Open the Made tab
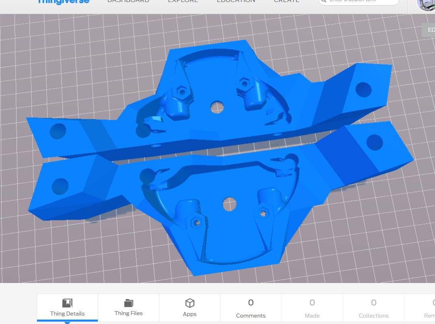The image size is (435, 324). coord(312,308)
